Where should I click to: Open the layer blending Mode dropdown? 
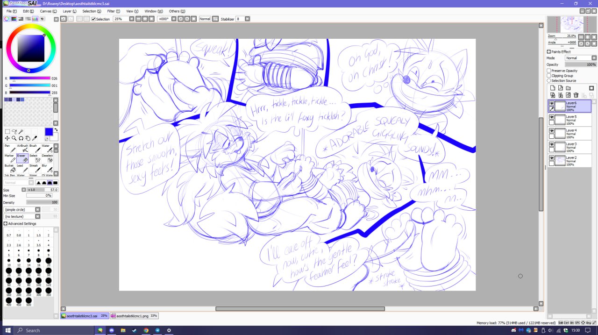pyautogui.click(x=581, y=58)
